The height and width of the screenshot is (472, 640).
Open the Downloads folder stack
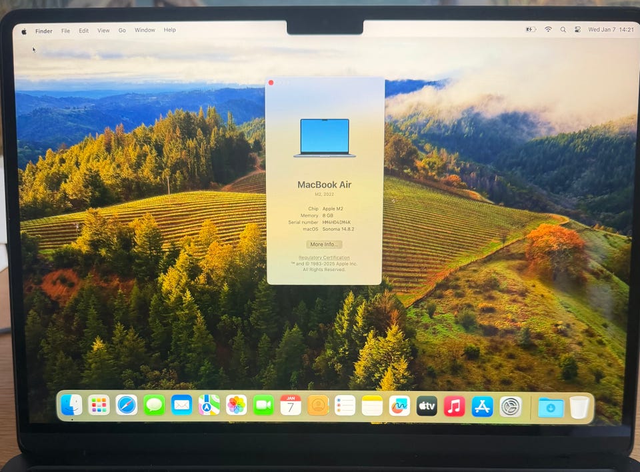551,407
